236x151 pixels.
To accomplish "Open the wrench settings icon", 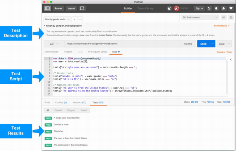I will [224, 8].
